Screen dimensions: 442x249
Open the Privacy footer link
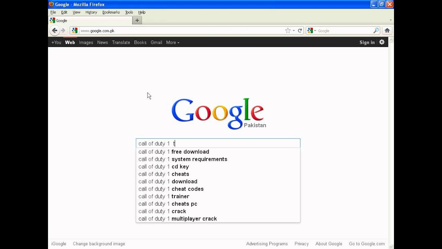pyautogui.click(x=301, y=243)
